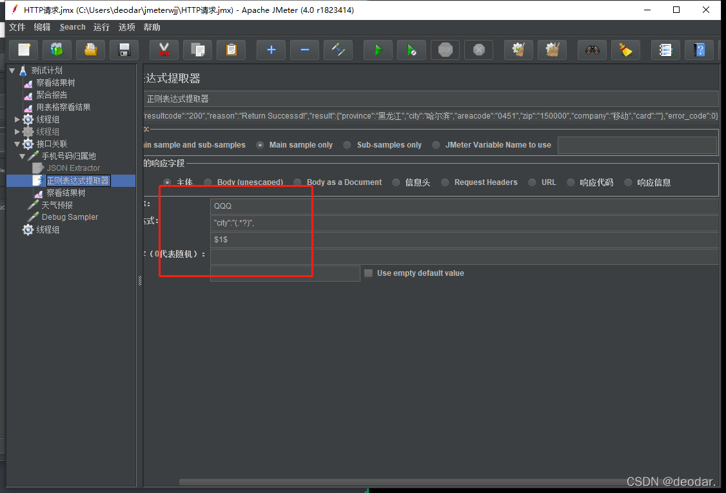Select the JSON Extractor tree node
The height and width of the screenshot is (493, 726).
tap(73, 168)
